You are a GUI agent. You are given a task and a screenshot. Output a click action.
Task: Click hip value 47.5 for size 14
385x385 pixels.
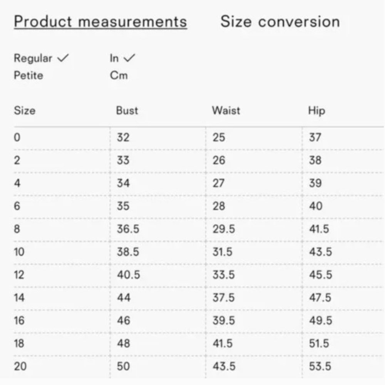point(320,298)
